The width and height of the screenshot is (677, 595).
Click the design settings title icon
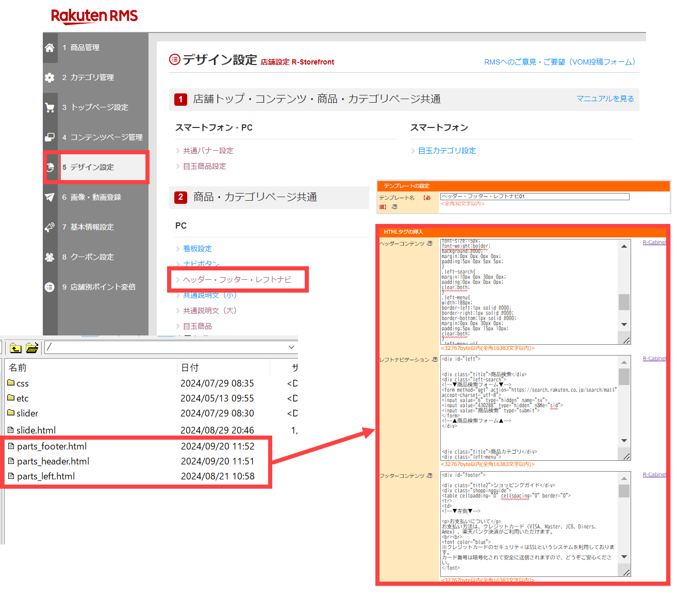175,60
